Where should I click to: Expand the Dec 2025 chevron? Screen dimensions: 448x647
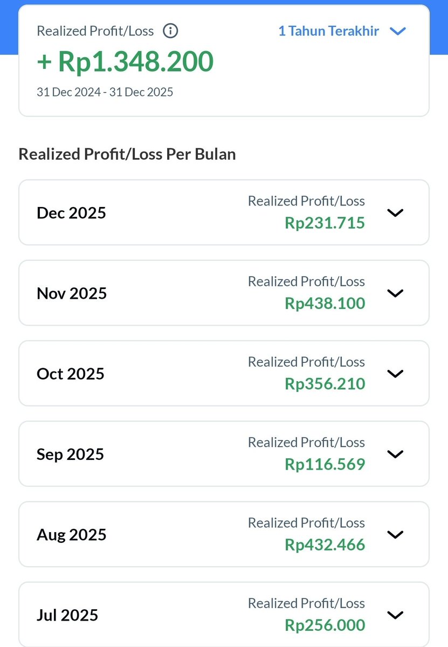tap(395, 213)
